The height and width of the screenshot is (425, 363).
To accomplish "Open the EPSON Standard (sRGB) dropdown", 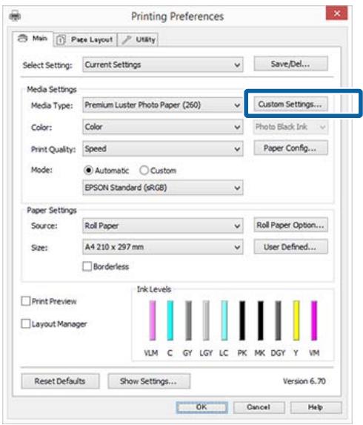I will coord(163,188).
